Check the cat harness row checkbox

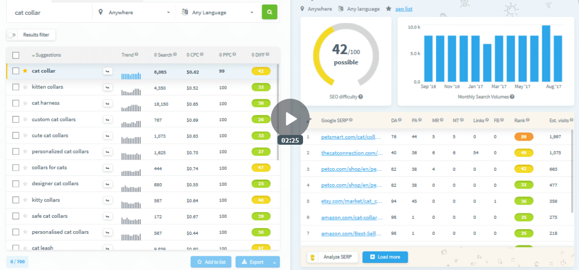click(x=15, y=103)
